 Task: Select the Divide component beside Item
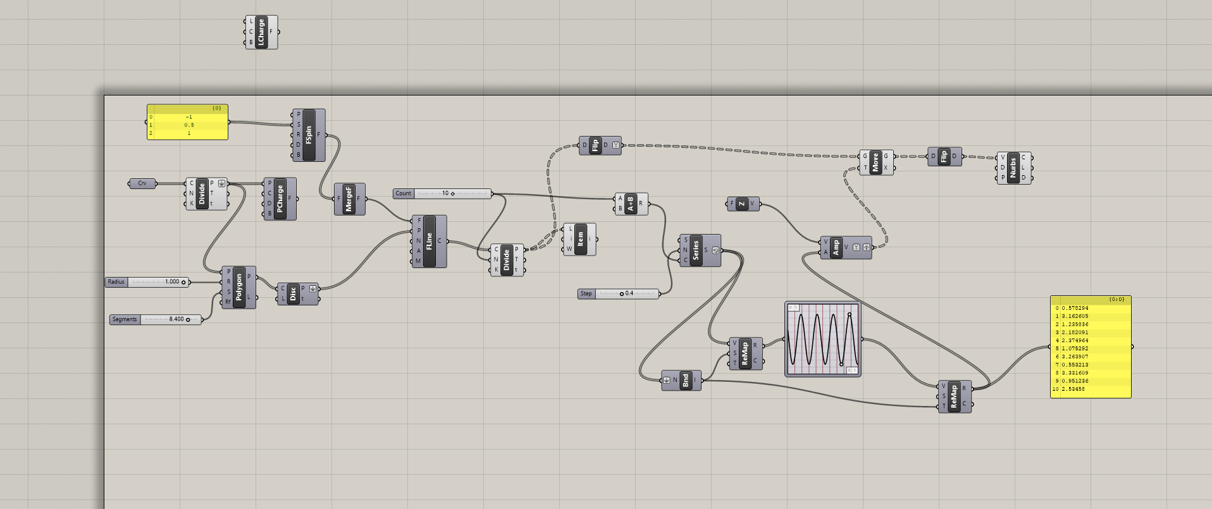(506, 259)
